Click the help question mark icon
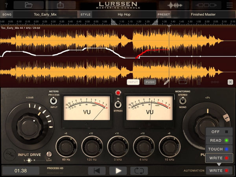The height and width of the screenshot is (177, 236). 6,5
